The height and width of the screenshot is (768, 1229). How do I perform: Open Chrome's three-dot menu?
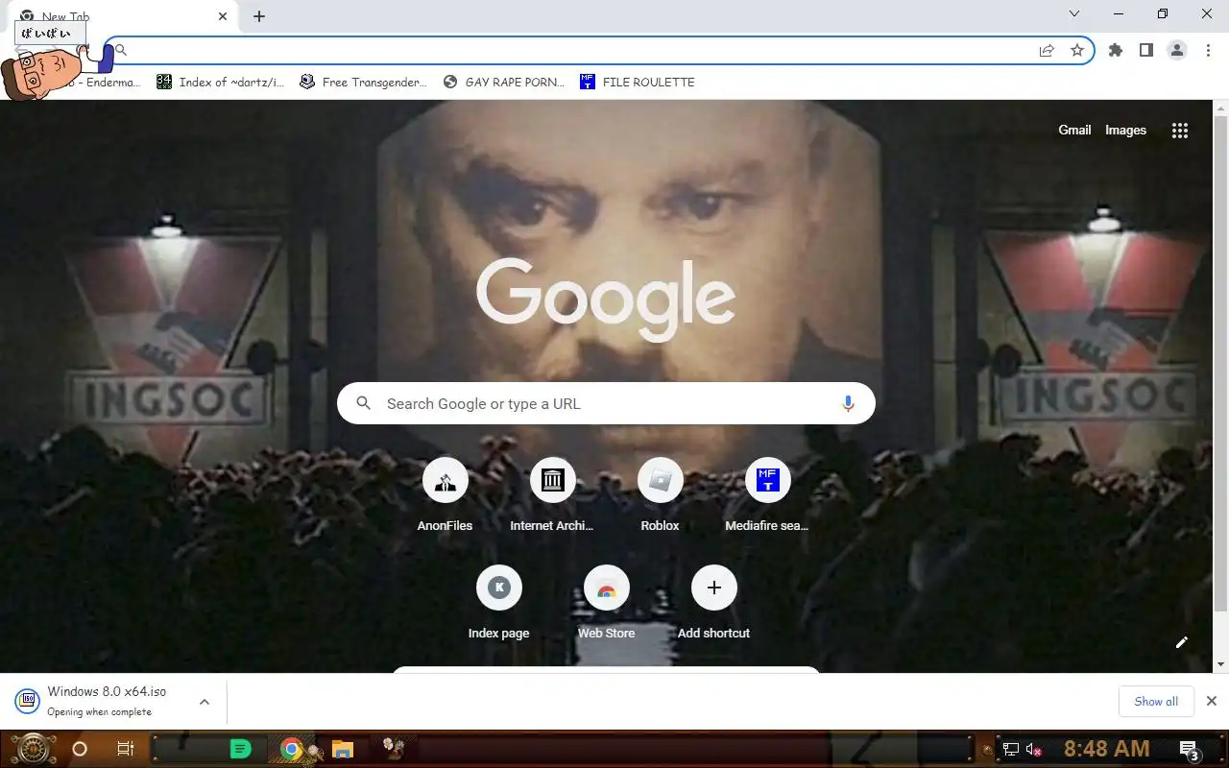coord(1208,51)
